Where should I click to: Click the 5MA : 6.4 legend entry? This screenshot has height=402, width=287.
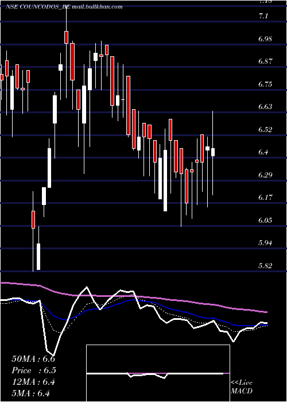coord(31,393)
